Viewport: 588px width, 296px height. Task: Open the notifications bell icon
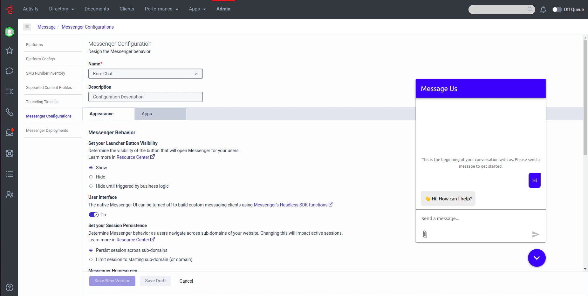click(x=543, y=10)
